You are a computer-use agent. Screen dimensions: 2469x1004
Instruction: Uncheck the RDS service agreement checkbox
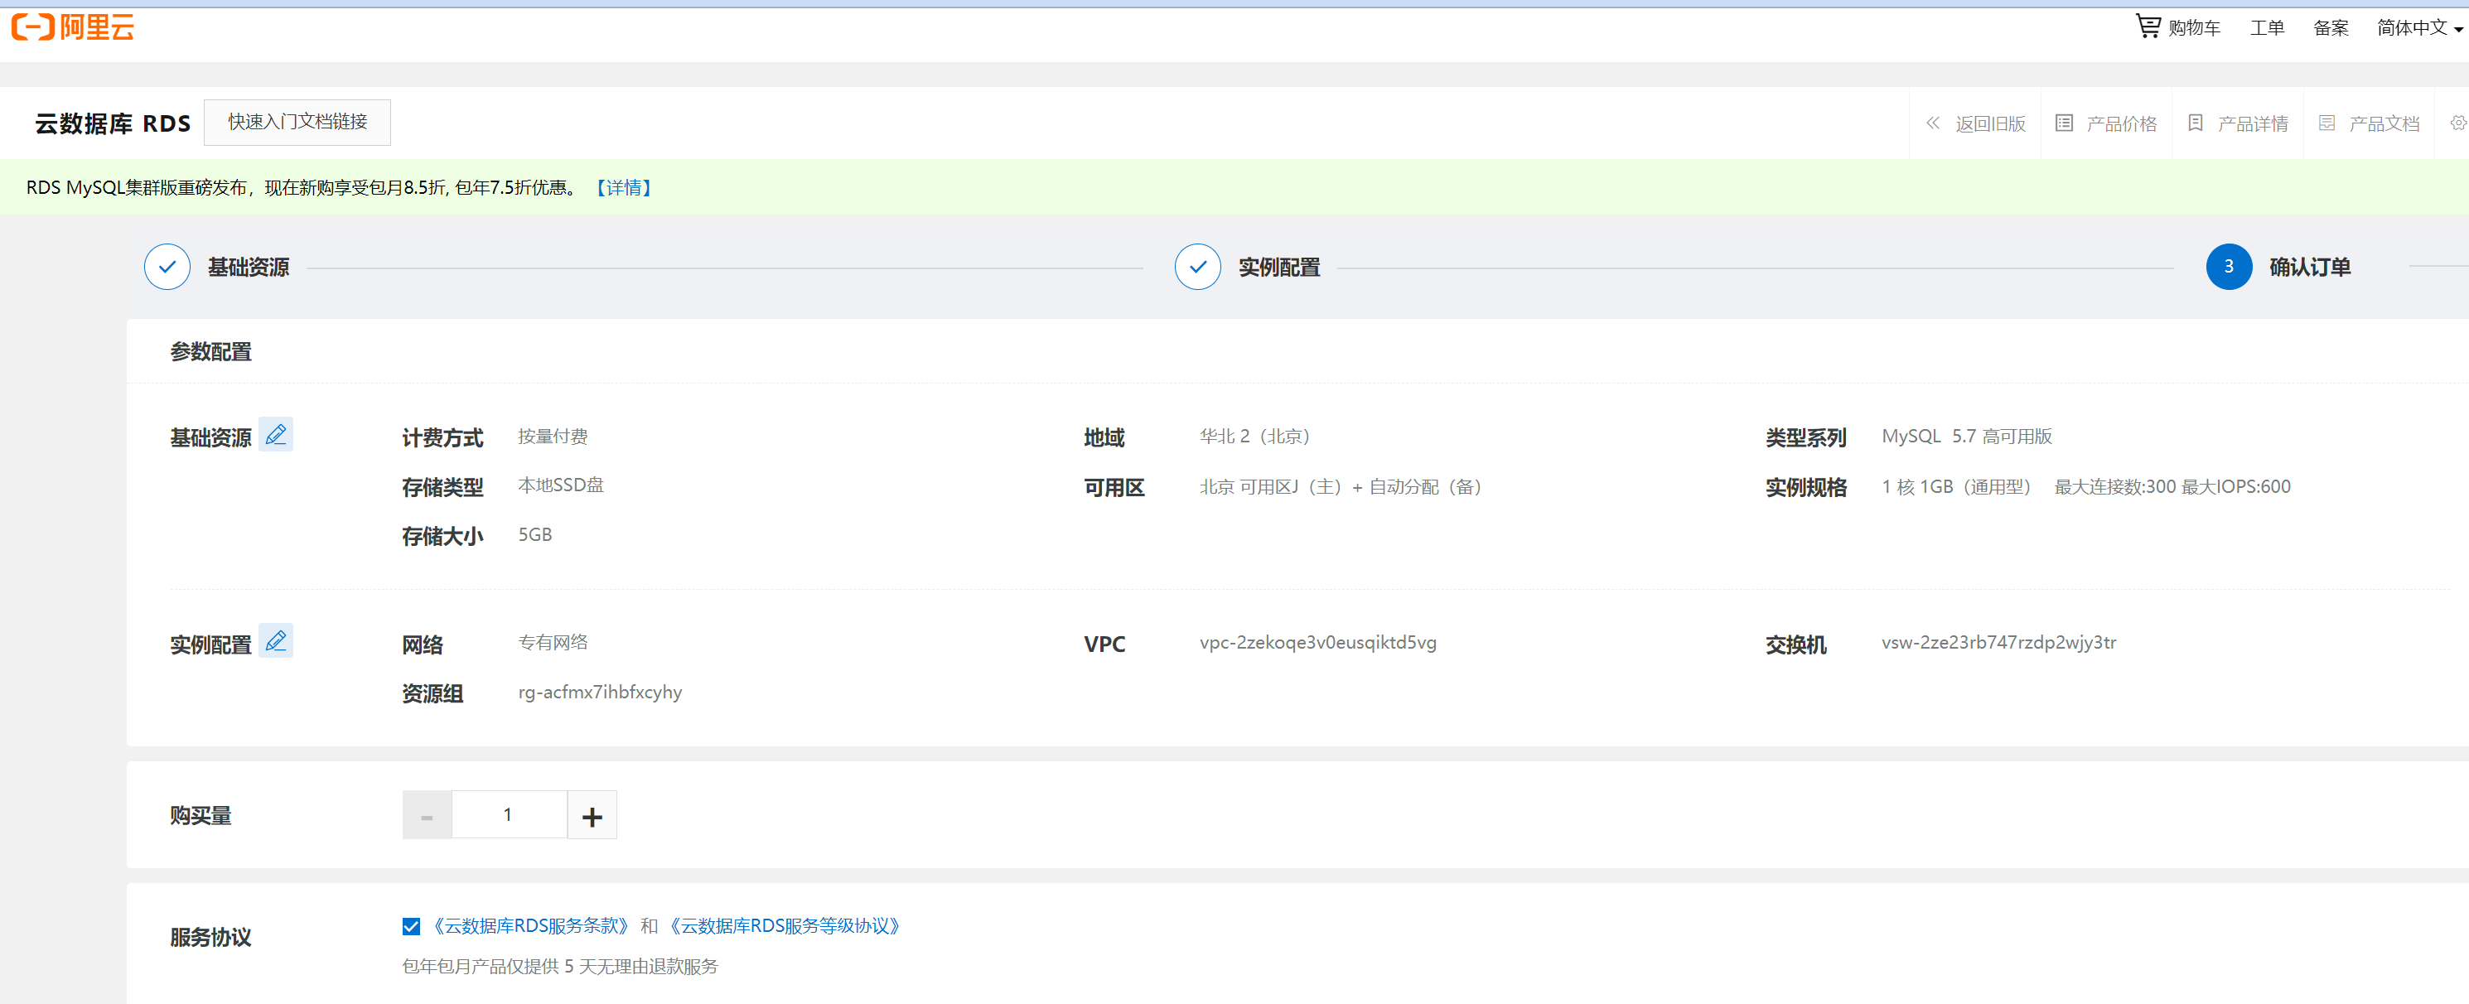pos(411,925)
